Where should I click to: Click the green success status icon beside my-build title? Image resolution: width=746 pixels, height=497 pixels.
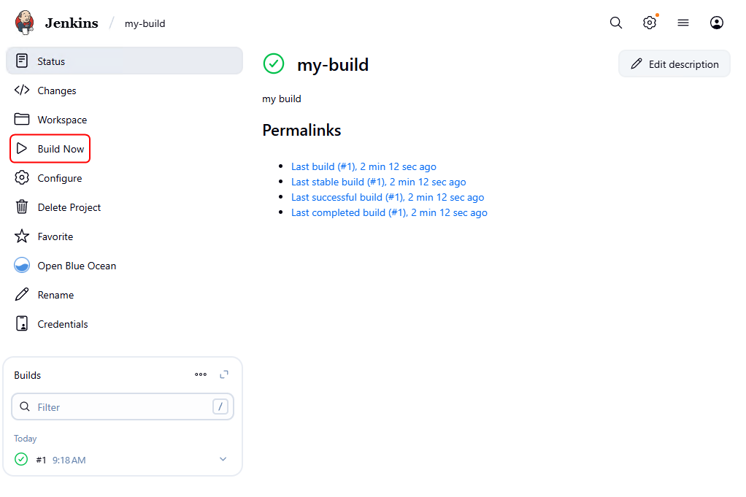tap(274, 64)
